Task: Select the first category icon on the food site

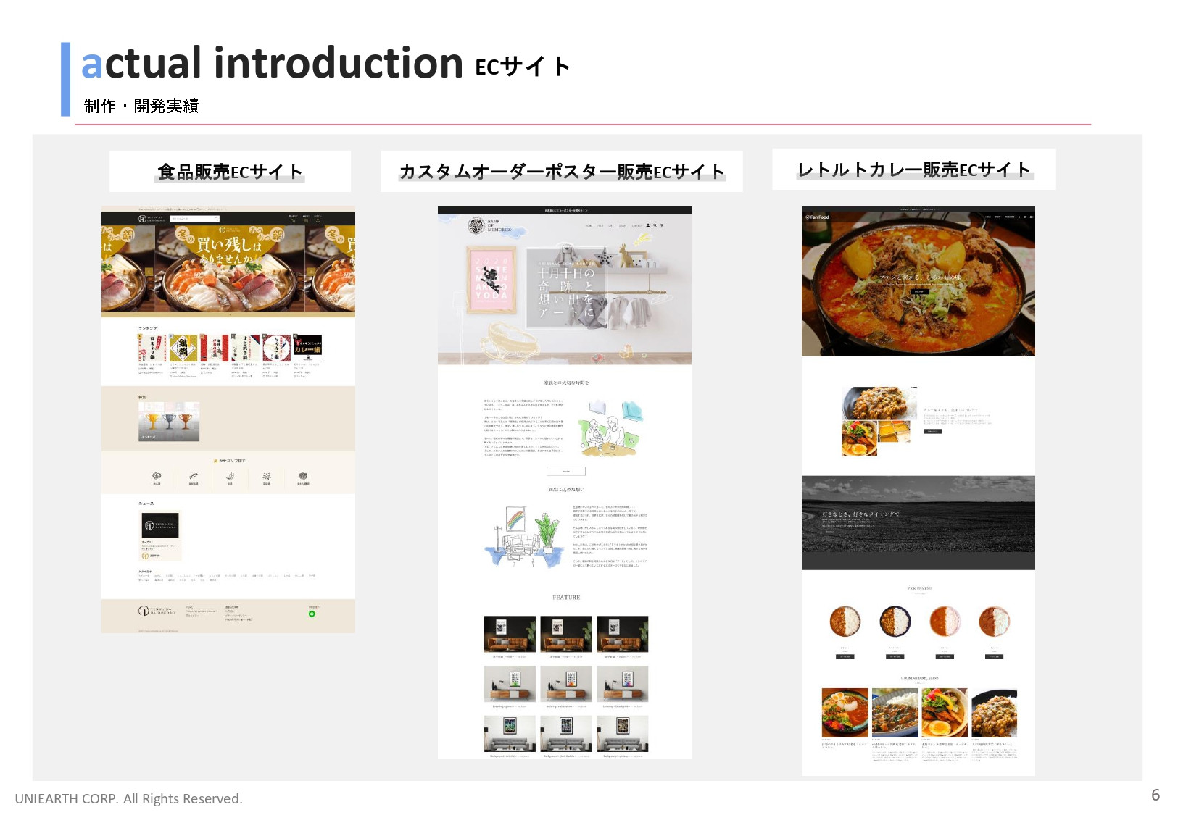Action: click(x=157, y=477)
